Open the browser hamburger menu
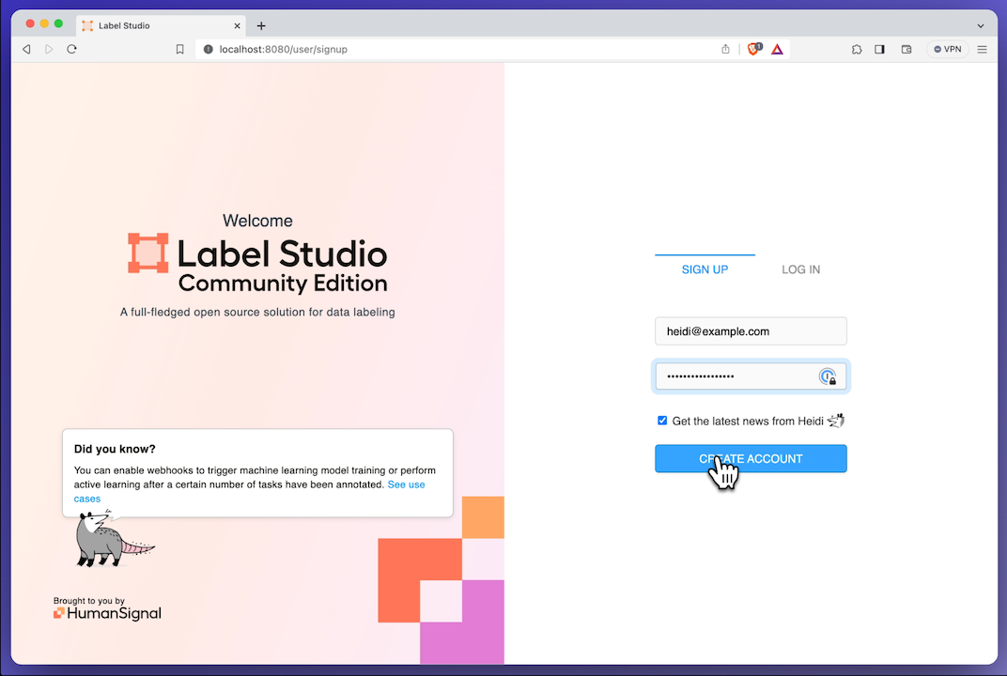This screenshot has height=676, width=1007. point(982,50)
